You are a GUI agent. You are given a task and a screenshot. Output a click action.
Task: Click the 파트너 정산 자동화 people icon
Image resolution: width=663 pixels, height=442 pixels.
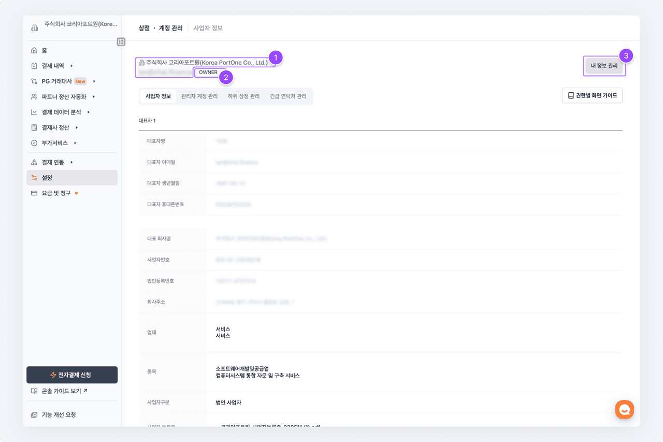click(x=34, y=97)
